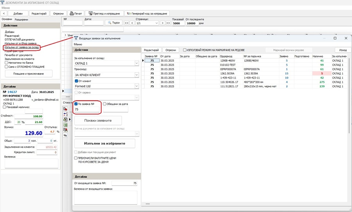Open Преглед и изпращане from toolbar
The height and width of the screenshot is (212, 352).
click(x=104, y=13)
